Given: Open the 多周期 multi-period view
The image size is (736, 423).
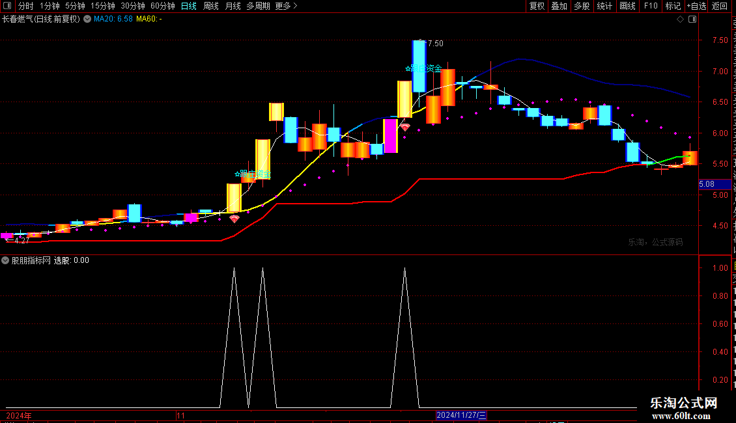Looking at the screenshot, I should 258,6.
